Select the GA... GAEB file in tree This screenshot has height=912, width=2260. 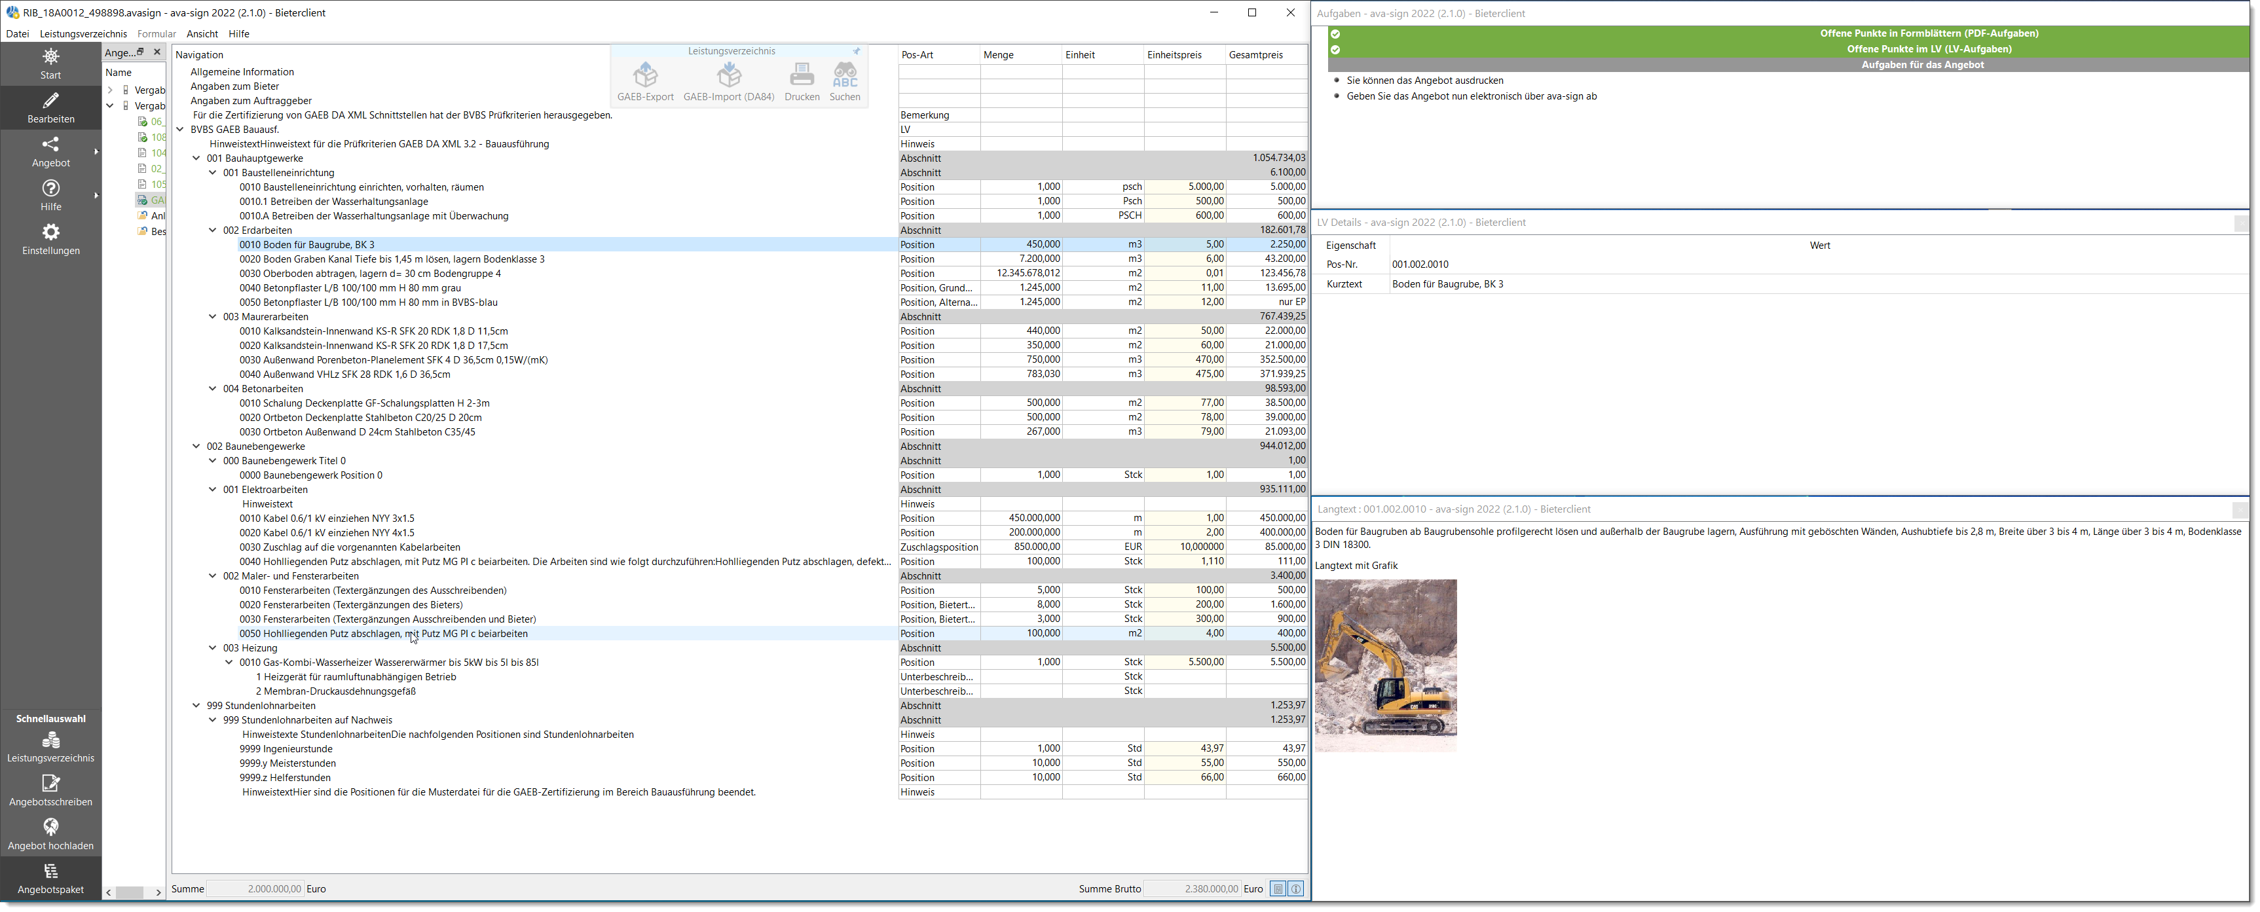pos(151,201)
